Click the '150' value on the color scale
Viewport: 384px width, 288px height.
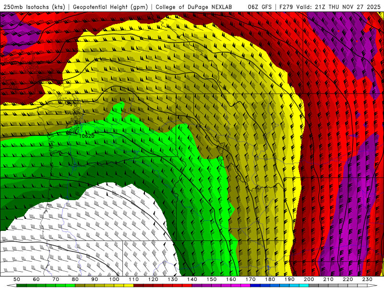pyautogui.click(x=212, y=279)
